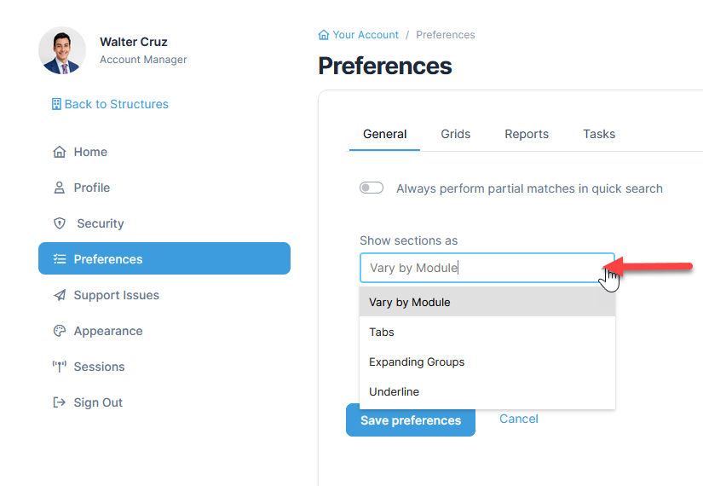Click the Cancel link
Viewport: 703px width, 486px height.
tap(519, 419)
